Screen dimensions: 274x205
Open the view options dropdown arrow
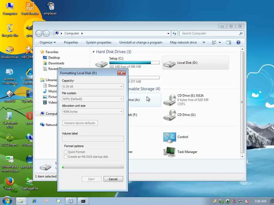pos(220,42)
